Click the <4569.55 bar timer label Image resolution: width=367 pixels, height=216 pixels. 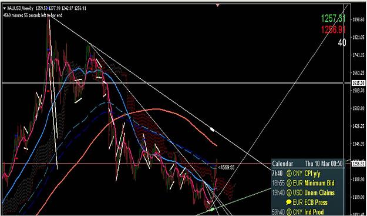pyautogui.click(x=226, y=168)
